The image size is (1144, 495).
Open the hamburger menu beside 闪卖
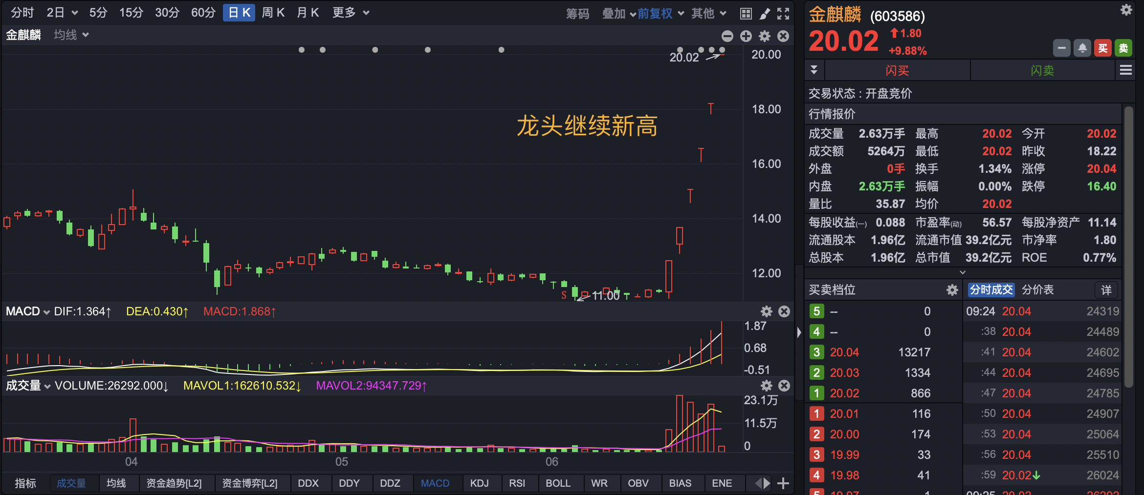tap(1126, 70)
